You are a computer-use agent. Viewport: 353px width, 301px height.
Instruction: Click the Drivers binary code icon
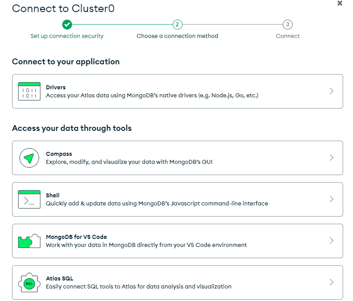pos(29,91)
